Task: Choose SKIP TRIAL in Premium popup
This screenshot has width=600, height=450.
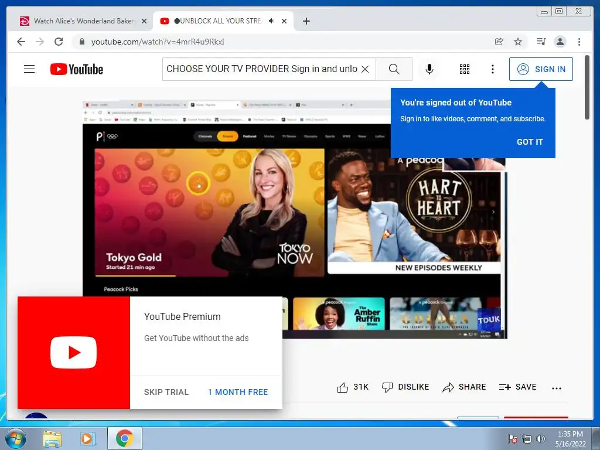Action: point(166,392)
